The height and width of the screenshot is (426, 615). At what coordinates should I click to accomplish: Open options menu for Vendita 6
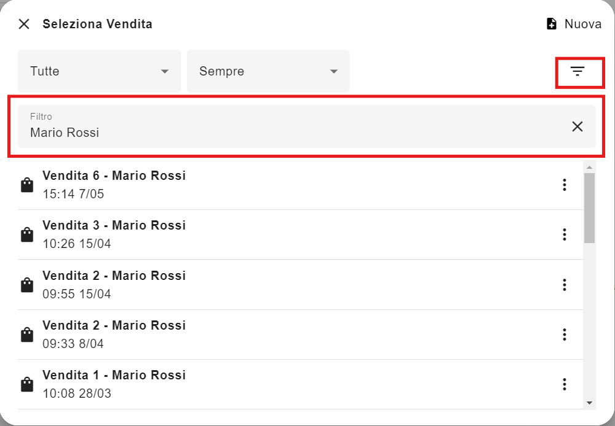[x=565, y=185]
